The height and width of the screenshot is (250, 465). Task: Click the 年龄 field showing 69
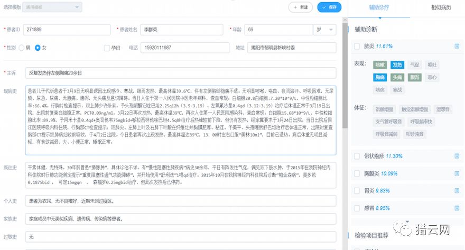point(278,30)
